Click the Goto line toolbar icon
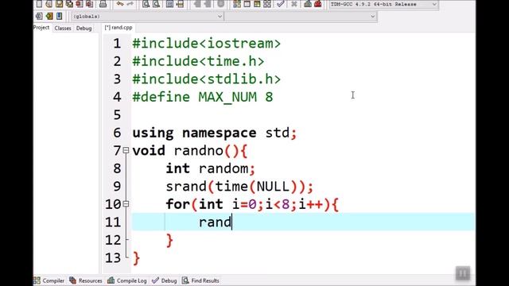The height and width of the screenshot is (286, 509). [180, 4]
